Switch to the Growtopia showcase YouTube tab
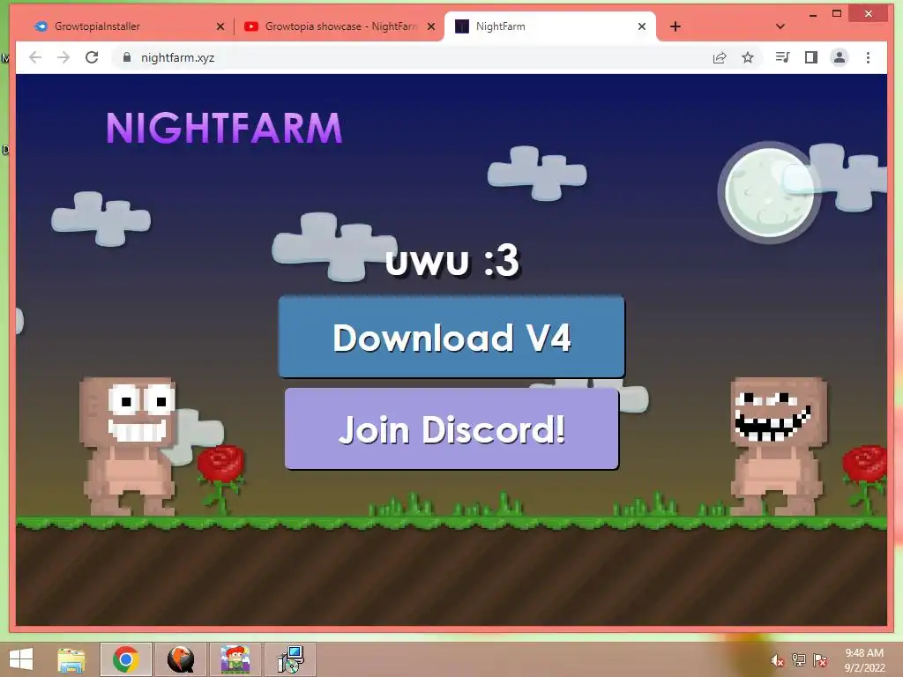This screenshot has height=677, width=903. [338, 26]
